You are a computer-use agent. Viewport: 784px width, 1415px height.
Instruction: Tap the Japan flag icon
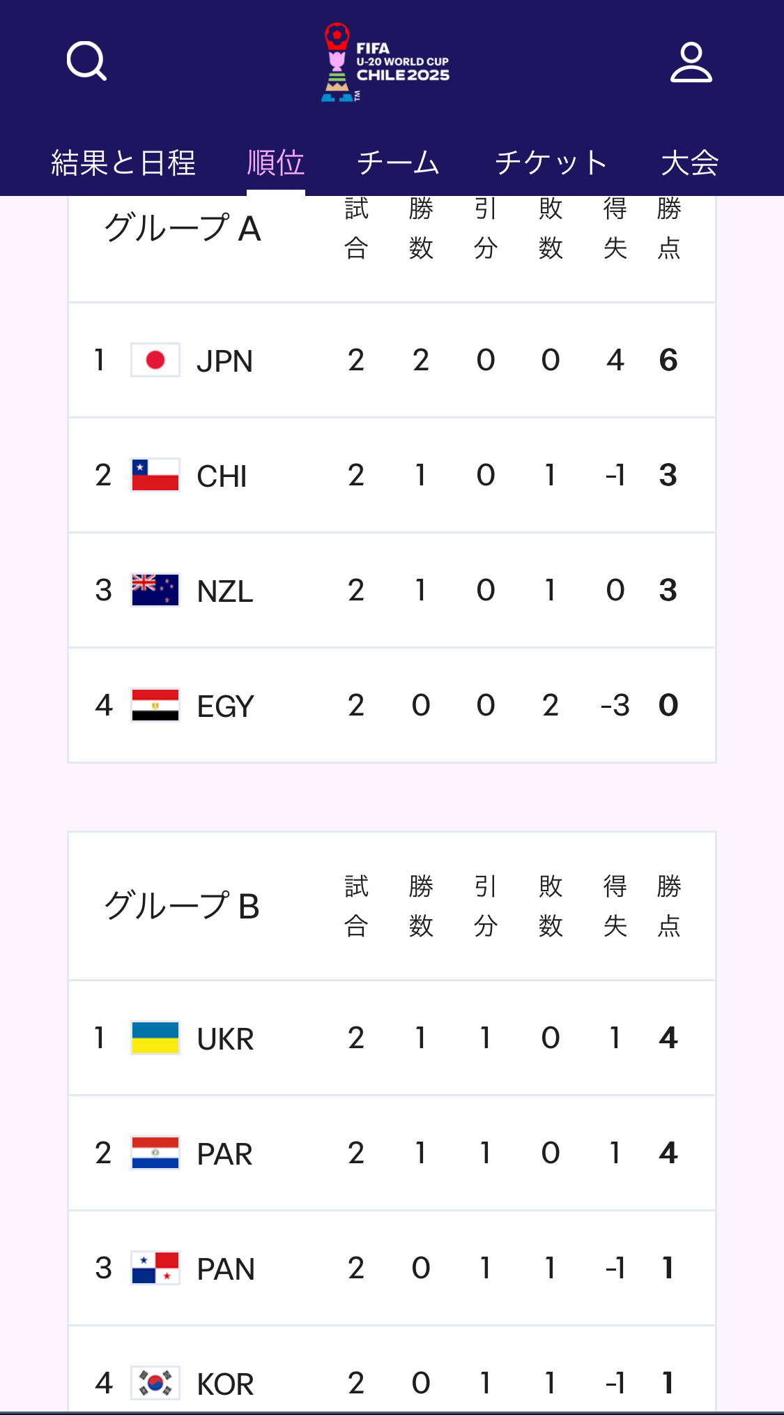(155, 360)
